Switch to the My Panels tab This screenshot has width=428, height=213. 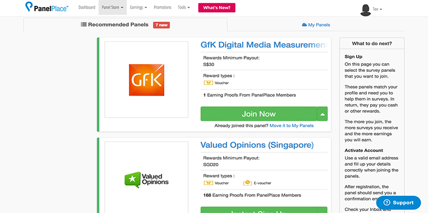(316, 25)
